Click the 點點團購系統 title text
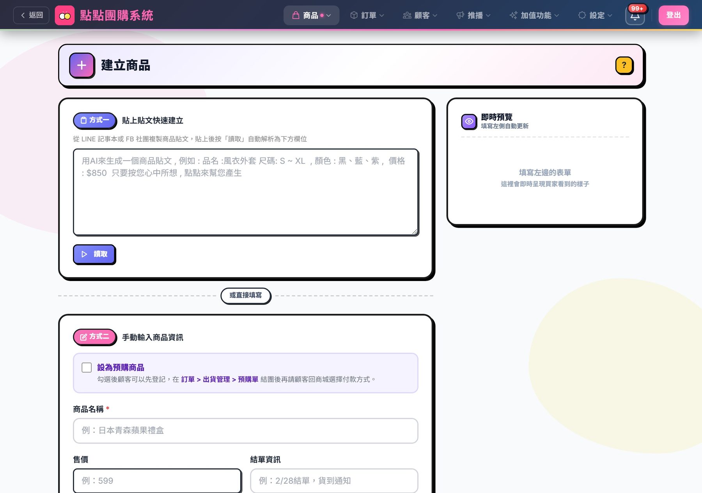This screenshot has height=493, width=702. click(117, 16)
